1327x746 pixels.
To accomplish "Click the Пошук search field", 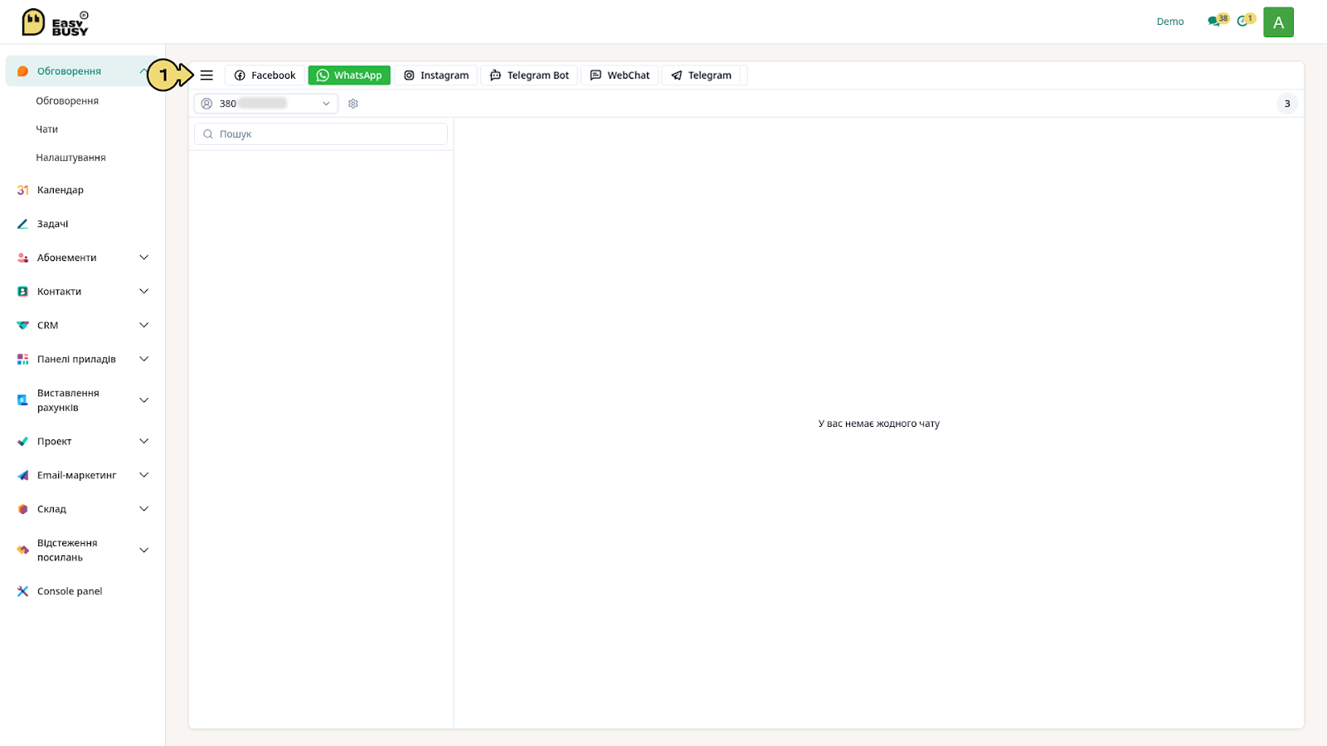I will [x=321, y=134].
